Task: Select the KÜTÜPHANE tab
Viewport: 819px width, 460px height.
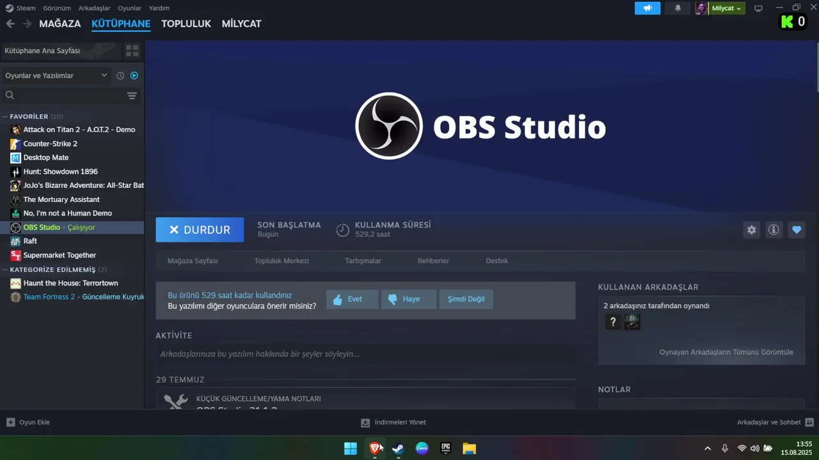Action: click(x=121, y=24)
